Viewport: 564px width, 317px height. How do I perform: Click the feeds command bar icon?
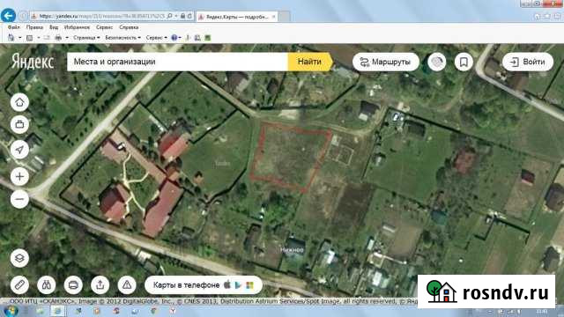[x=29, y=38]
